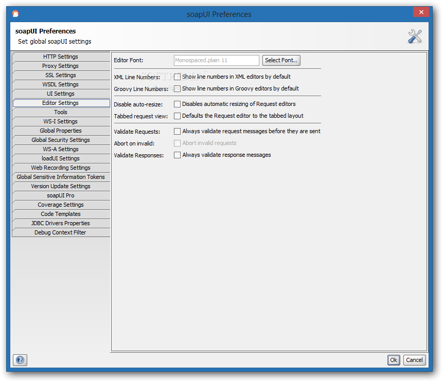Switch to SSL Settings tab
The image size is (443, 382).
pyautogui.click(x=61, y=76)
